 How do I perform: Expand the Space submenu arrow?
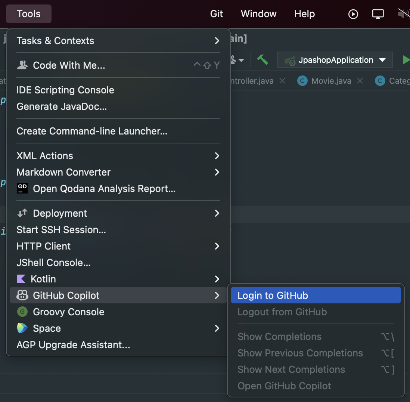point(217,328)
